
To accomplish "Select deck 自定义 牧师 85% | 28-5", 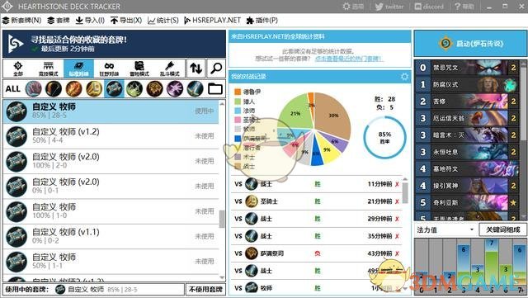I will click(111, 111).
